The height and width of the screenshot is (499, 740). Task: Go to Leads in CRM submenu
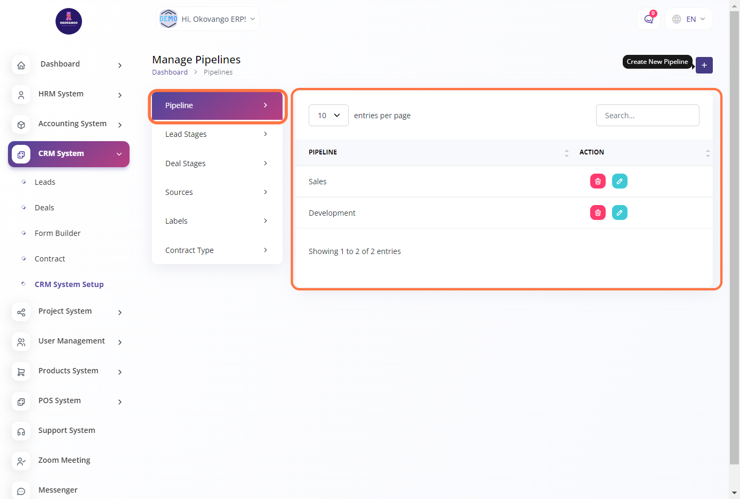coord(45,182)
